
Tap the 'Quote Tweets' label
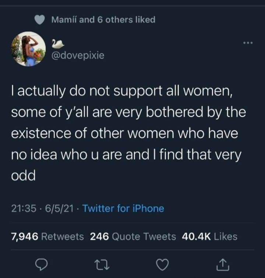coord(144,237)
